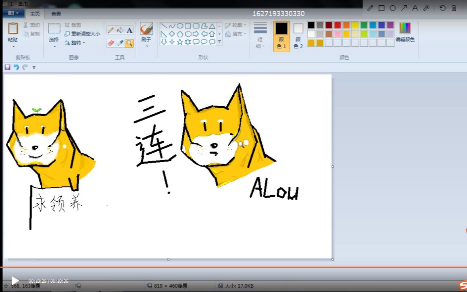The height and width of the screenshot is (292, 467).
Task: Select the red color swatch in the palette
Action: tap(338, 25)
